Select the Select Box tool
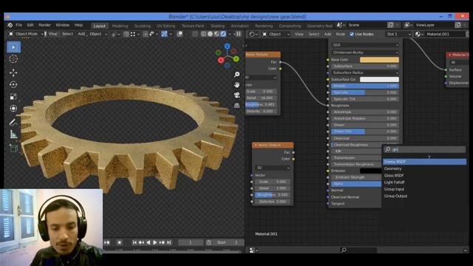 (x=13, y=47)
